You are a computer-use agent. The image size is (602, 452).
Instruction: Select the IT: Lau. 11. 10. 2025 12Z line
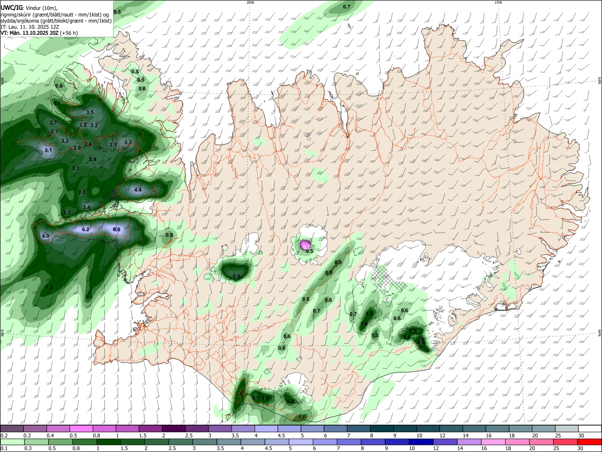(x=29, y=27)
